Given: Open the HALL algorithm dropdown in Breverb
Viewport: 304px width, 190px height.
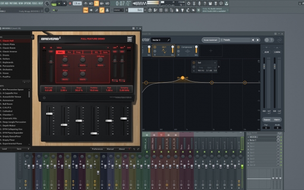Looking at the screenshot, I should (83, 47).
